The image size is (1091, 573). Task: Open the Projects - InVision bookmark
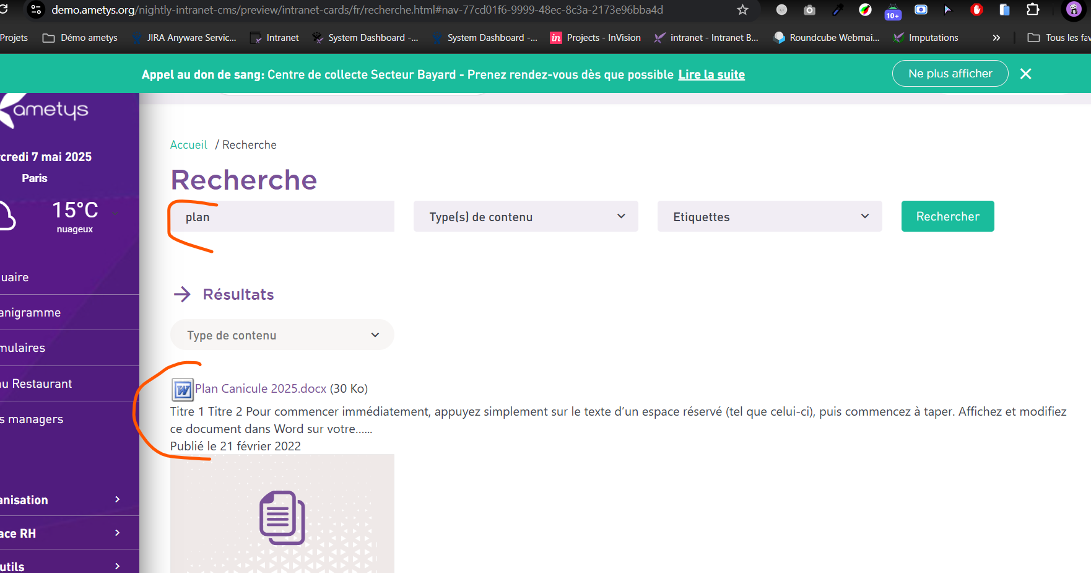click(x=596, y=38)
